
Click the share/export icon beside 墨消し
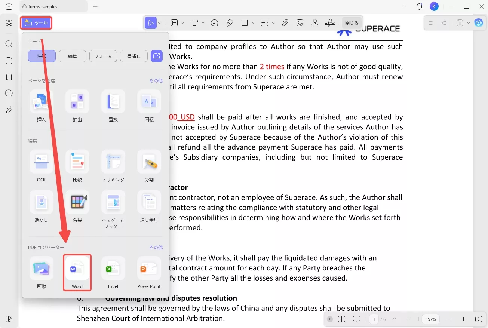pos(157,56)
